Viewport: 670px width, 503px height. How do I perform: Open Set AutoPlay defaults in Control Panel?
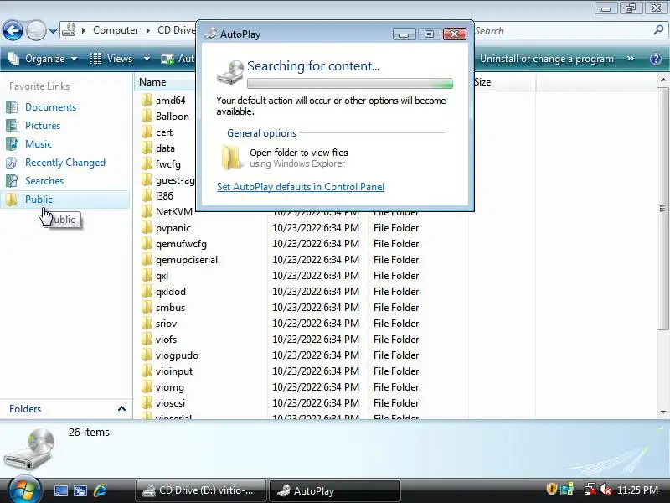(301, 186)
